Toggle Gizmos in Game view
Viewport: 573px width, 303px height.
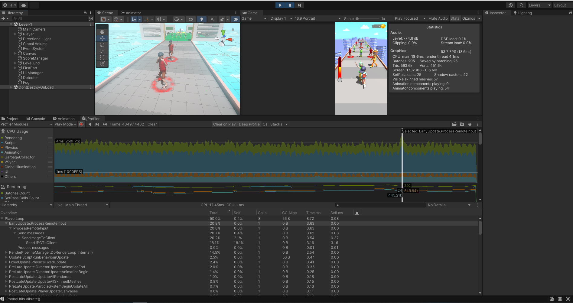[x=469, y=18]
